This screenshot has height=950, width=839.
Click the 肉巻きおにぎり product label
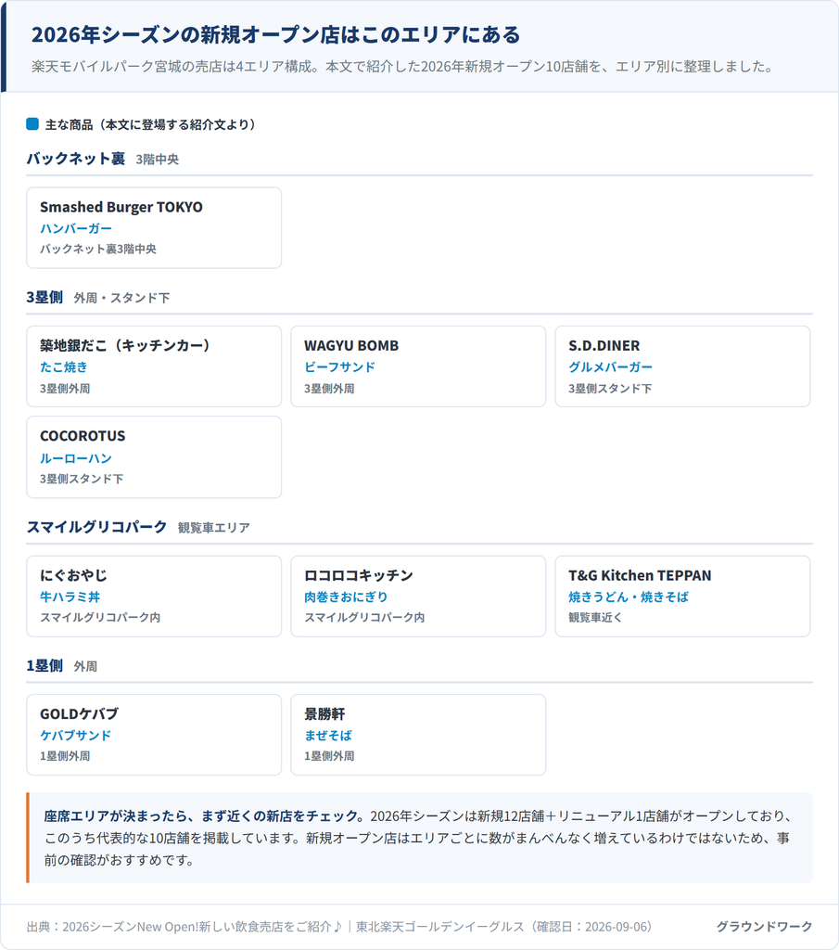(346, 597)
